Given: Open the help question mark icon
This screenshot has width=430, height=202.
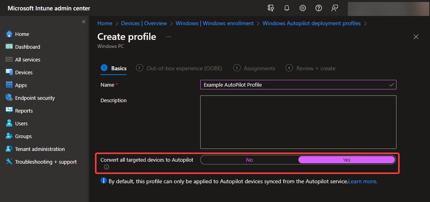Looking at the screenshot, I should [318, 8].
